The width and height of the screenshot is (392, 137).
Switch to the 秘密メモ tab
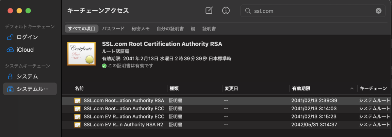(140, 29)
